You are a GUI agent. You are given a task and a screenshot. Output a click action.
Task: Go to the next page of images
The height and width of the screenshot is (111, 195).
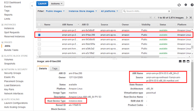[x=187, y=18]
